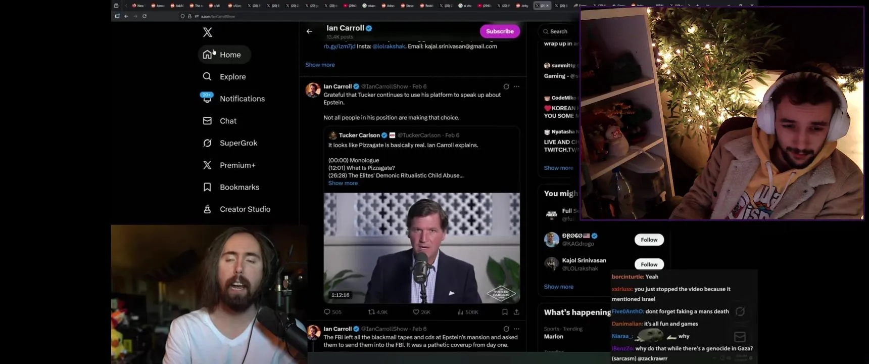
Task: Open the tab overview icon before the first tab
Action: 116,6
